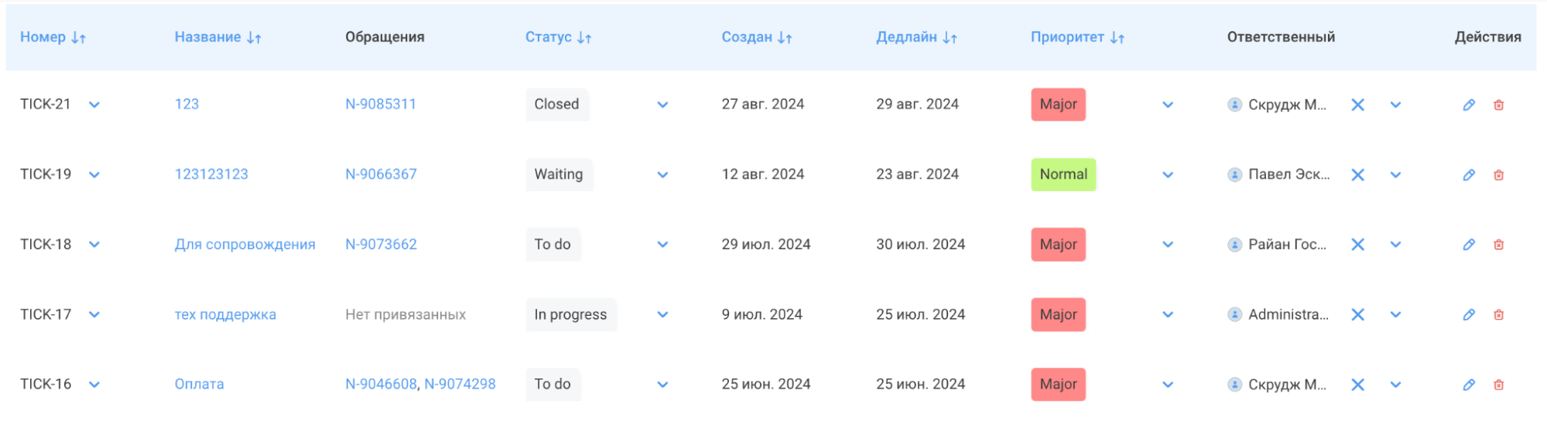Image resolution: width=1547 pixels, height=435 pixels.
Task: Remove assignee Райан from TICK-18
Action: (x=1357, y=245)
